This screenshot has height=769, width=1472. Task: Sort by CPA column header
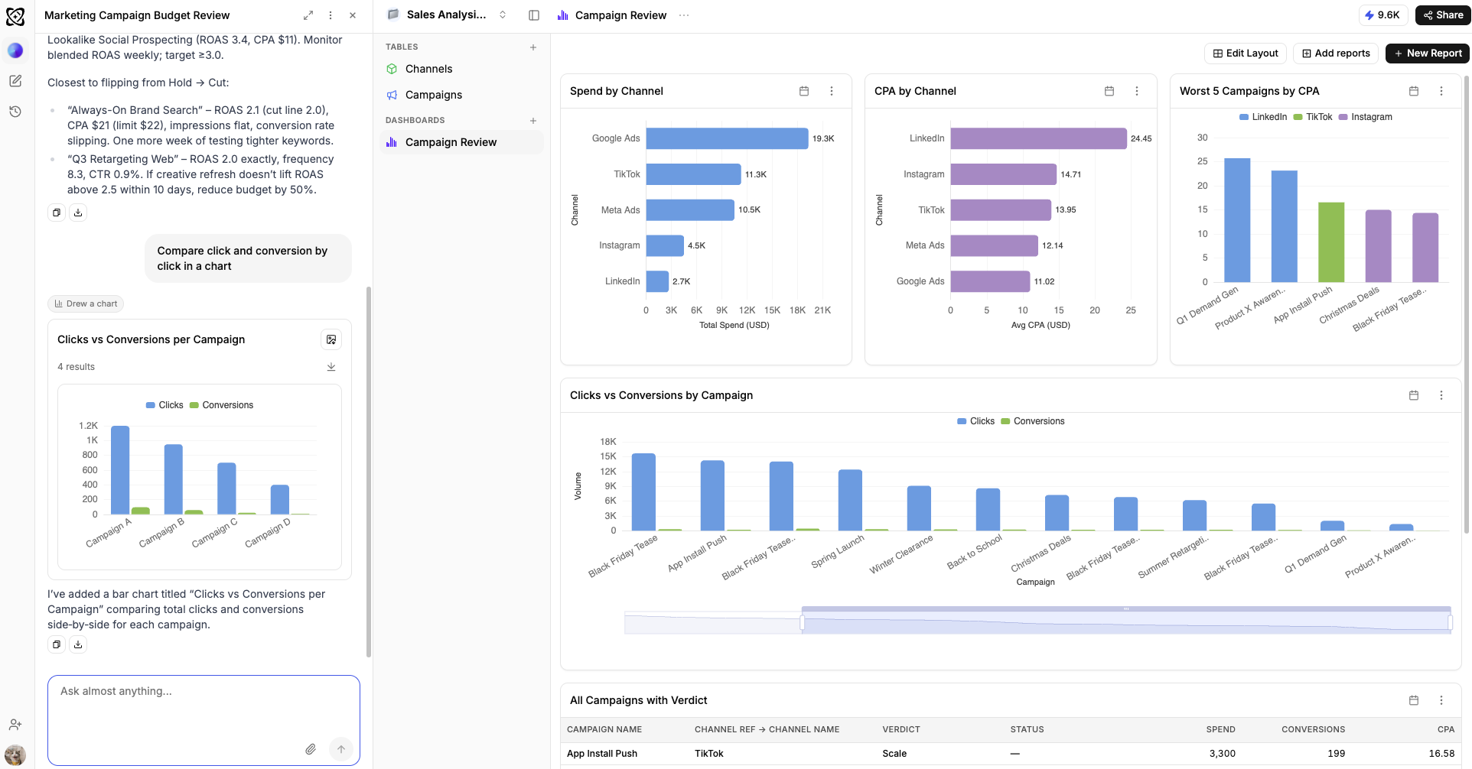[1446, 729]
